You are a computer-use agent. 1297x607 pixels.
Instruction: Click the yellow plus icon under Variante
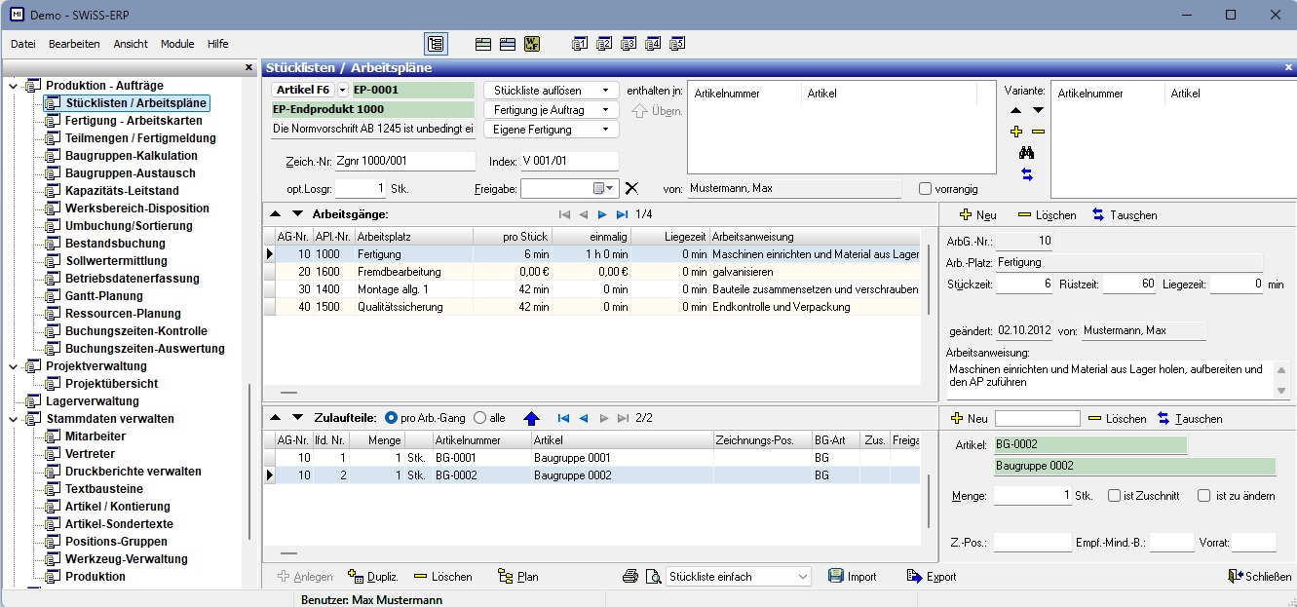pyautogui.click(x=1016, y=132)
